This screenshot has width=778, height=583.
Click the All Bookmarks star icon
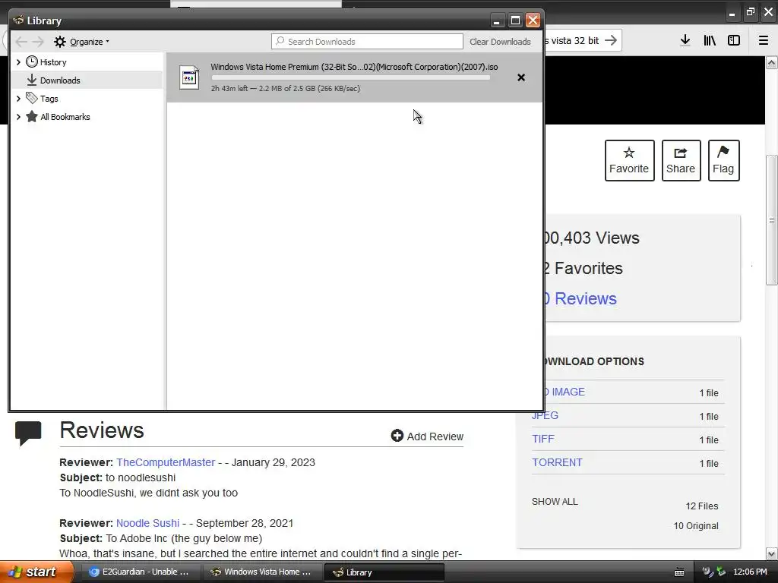click(32, 116)
